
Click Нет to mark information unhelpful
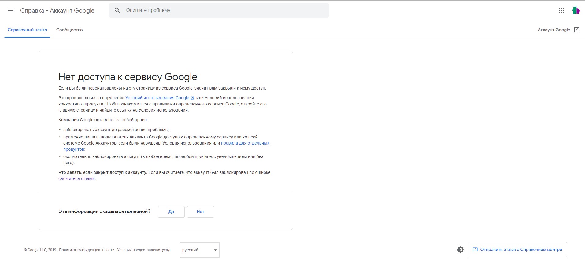[x=200, y=211]
